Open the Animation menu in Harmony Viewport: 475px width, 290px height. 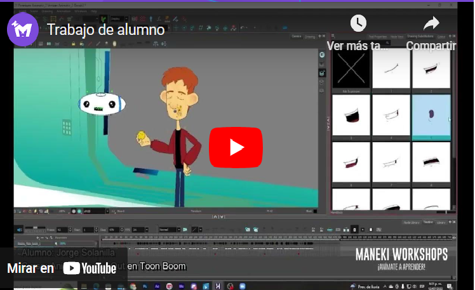(64, 11)
